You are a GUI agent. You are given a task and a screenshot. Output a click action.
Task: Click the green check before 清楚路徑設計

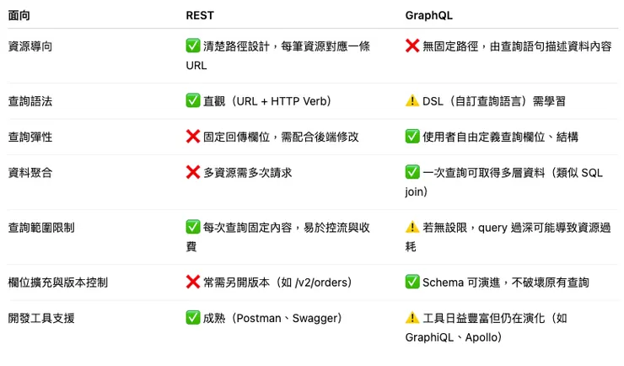point(193,46)
